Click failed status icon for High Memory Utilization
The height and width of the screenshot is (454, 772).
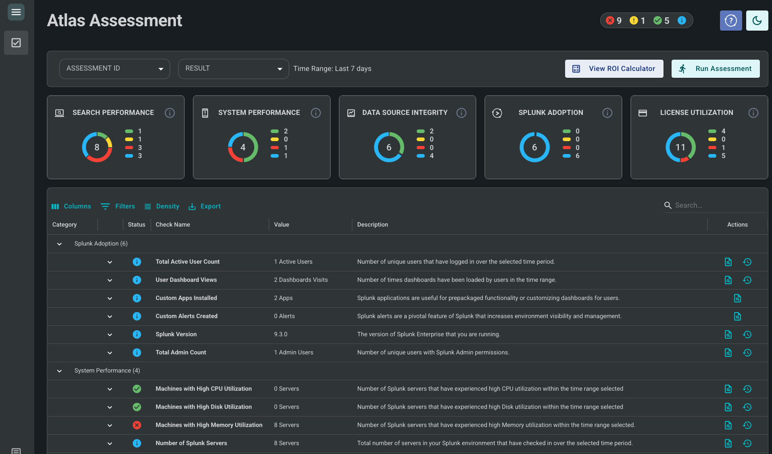click(137, 425)
